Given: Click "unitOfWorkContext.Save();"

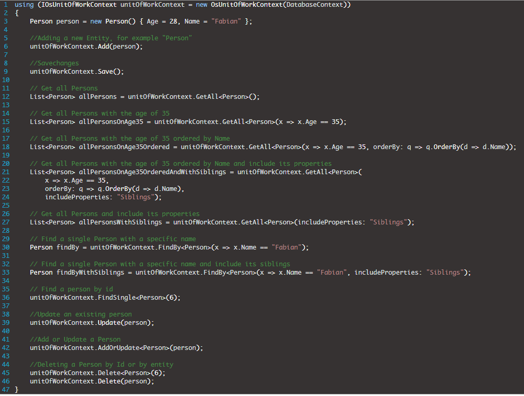Looking at the screenshot, I should (x=77, y=71).
